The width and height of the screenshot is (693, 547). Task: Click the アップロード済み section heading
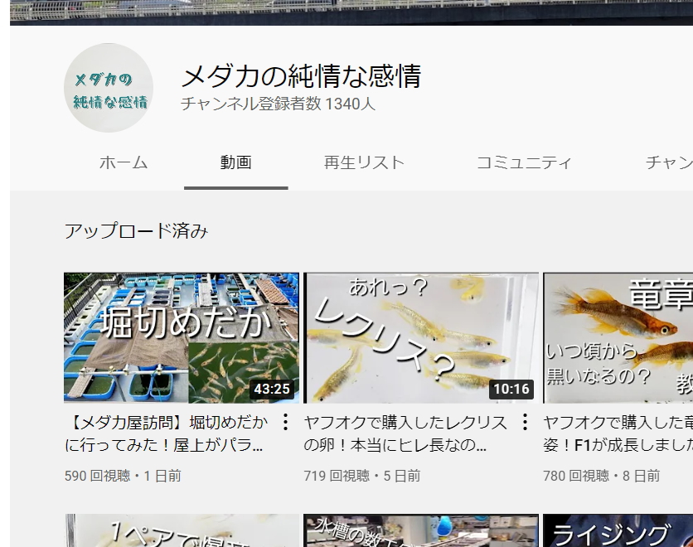point(136,230)
